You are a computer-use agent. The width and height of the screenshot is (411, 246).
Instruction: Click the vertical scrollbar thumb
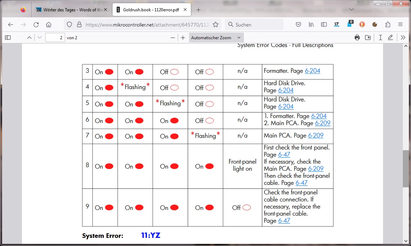click(406, 169)
